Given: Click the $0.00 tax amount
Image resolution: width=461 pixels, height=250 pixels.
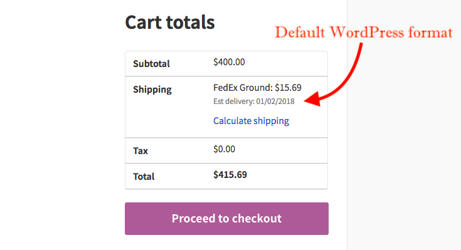Looking at the screenshot, I should pos(224,149).
